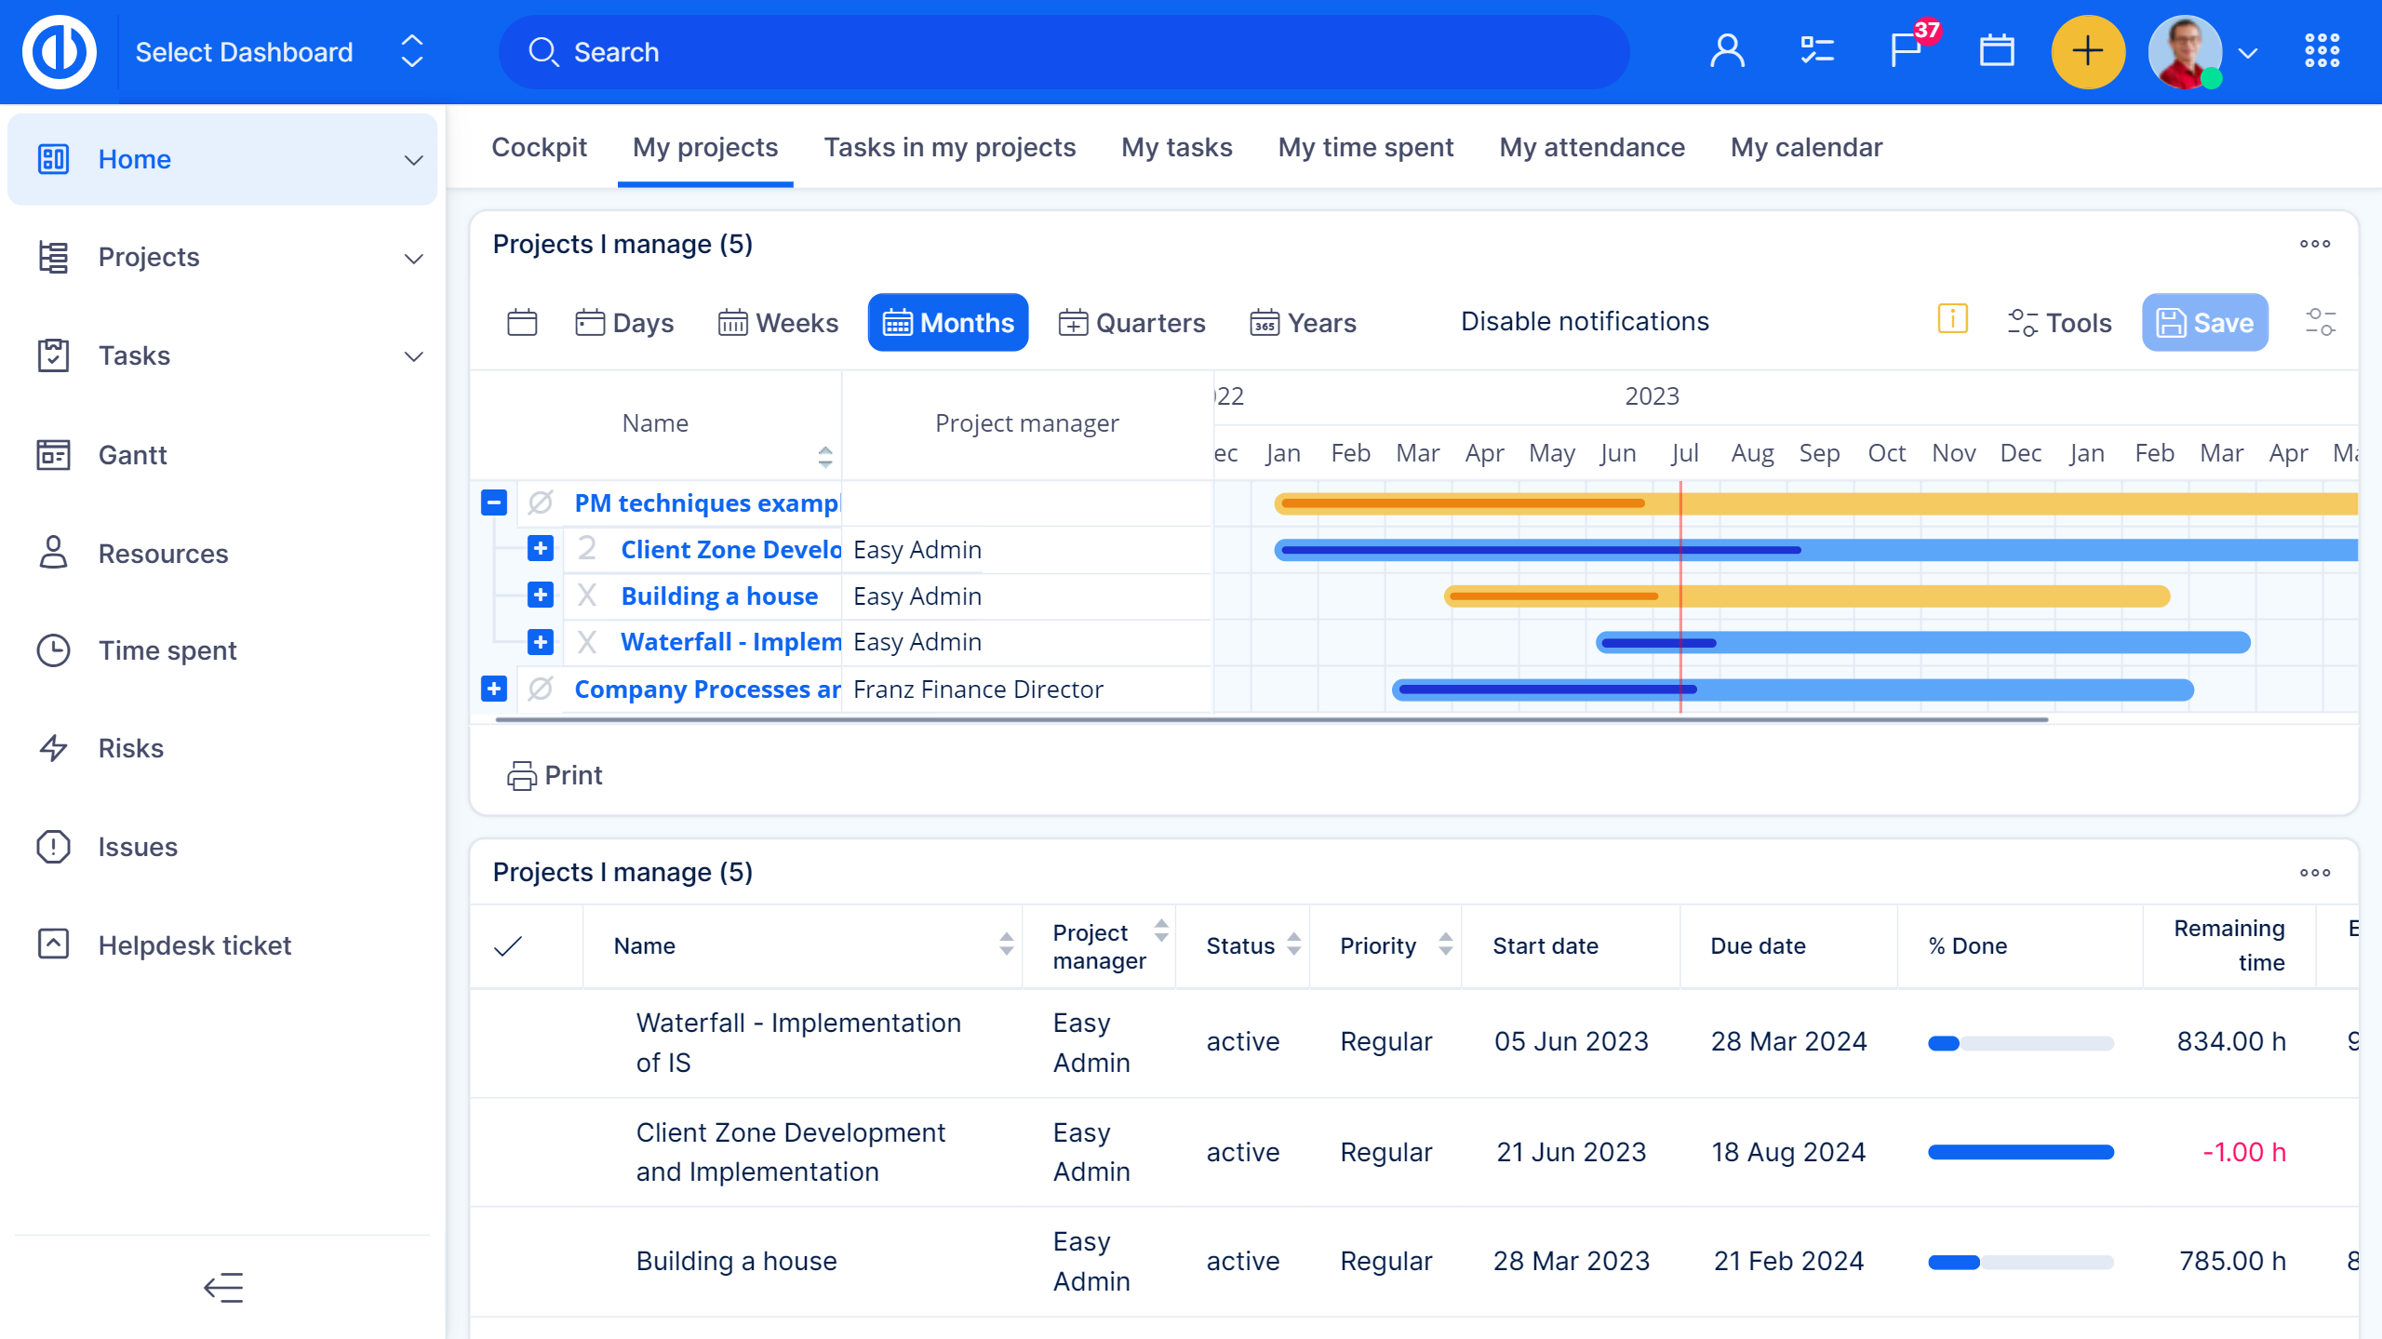2382x1339 pixels.
Task: Switch to the My tasks tab
Action: pyautogui.click(x=1176, y=147)
